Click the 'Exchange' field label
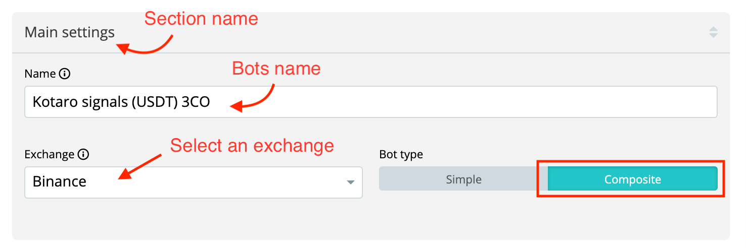 tap(49, 155)
